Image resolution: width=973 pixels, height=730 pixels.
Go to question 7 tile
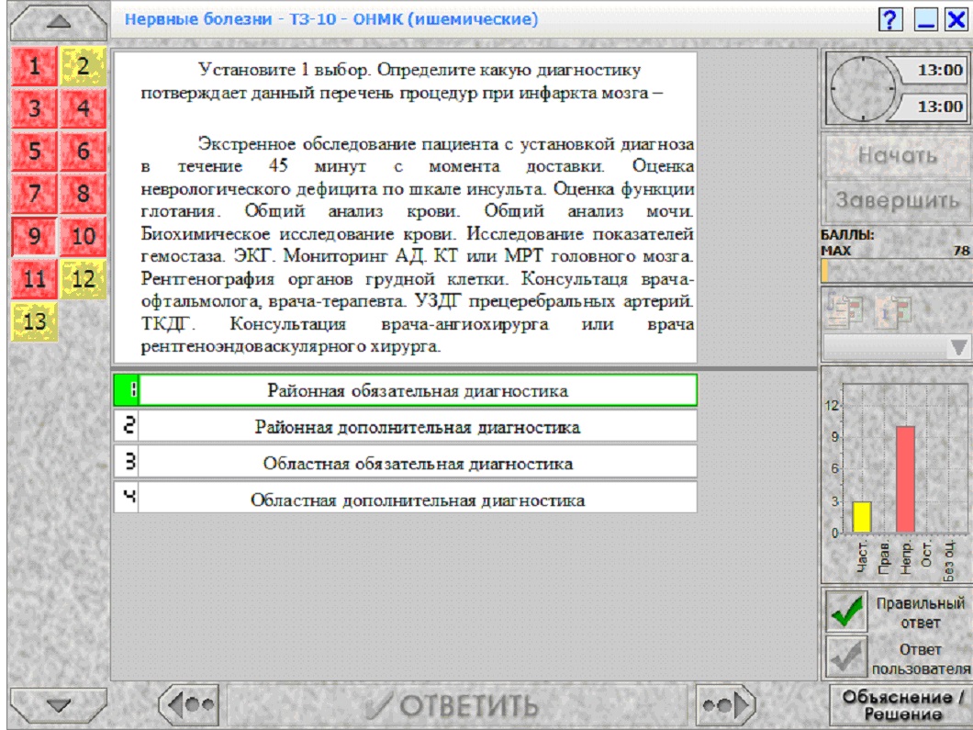[34, 194]
